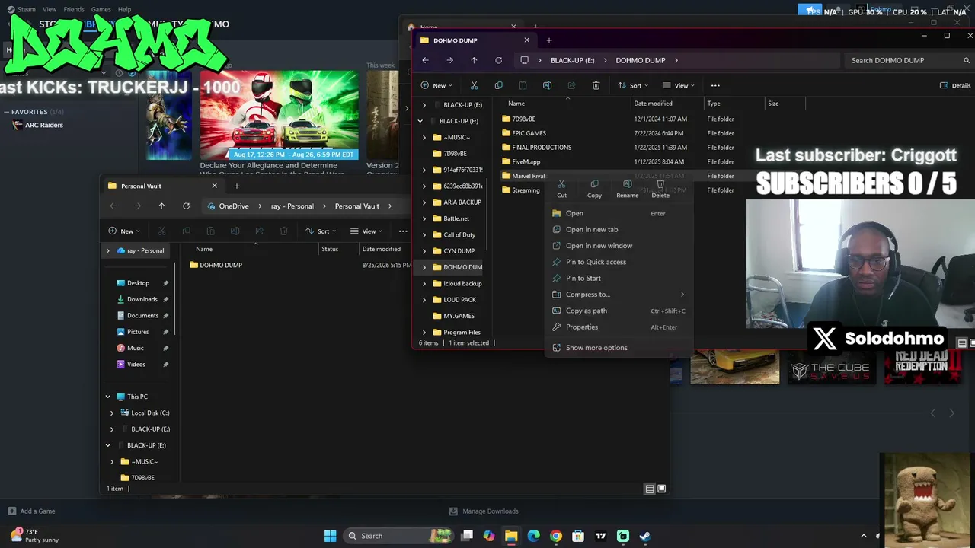The height and width of the screenshot is (548, 975).
Task: Open the Sort dropdown in DOHMO DUMP window
Action: (x=634, y=85)
